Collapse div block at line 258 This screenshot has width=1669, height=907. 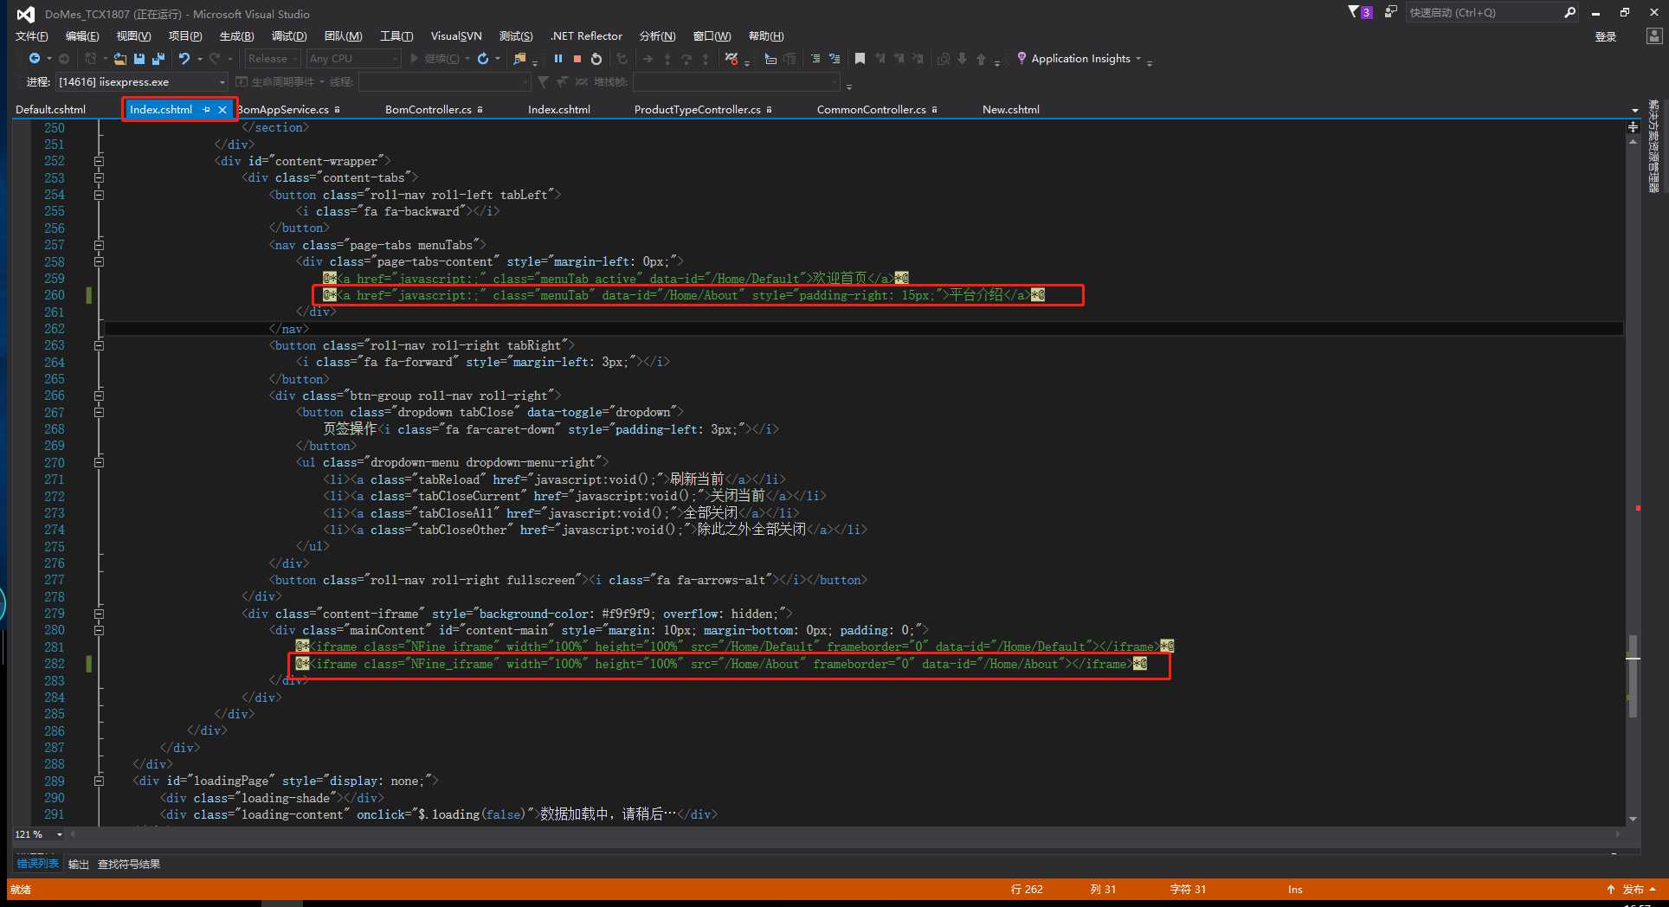[x=99, y=261]
